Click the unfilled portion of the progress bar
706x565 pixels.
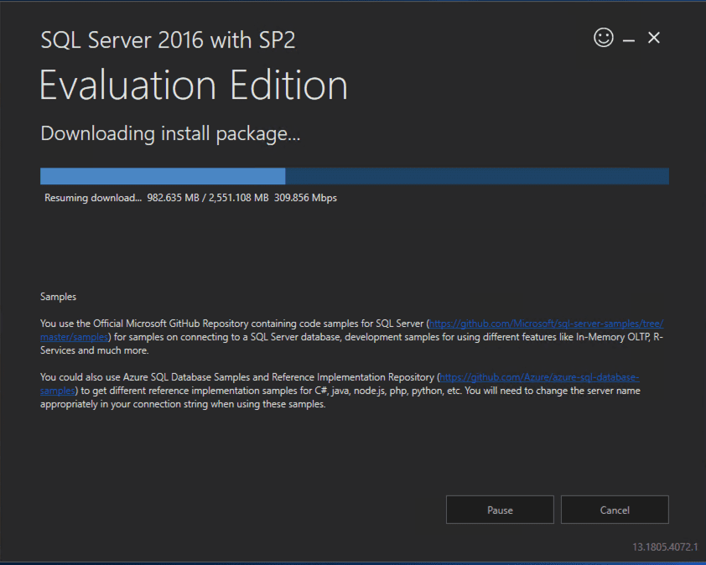478,176
